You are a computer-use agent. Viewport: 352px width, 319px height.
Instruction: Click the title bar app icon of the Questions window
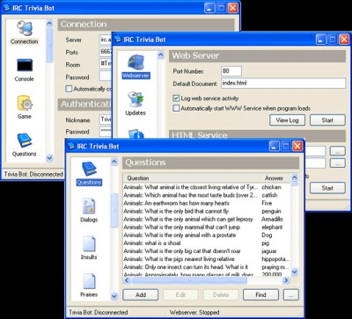click(71, 146)
